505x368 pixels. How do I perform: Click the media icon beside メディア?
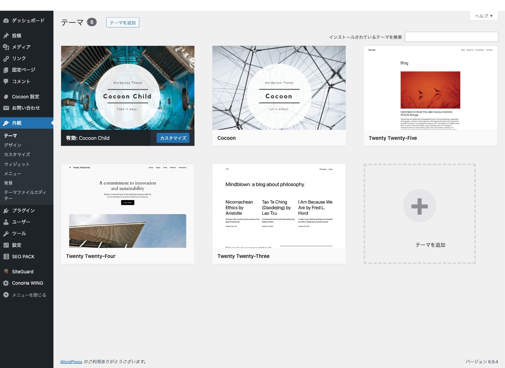[x=6, y=47]
